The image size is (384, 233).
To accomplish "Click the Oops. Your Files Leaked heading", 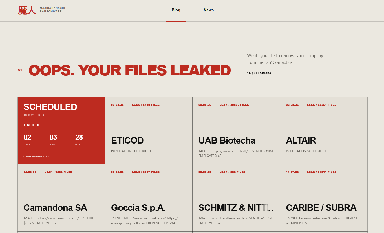I will pyautogui.click(x=130, y=70).
